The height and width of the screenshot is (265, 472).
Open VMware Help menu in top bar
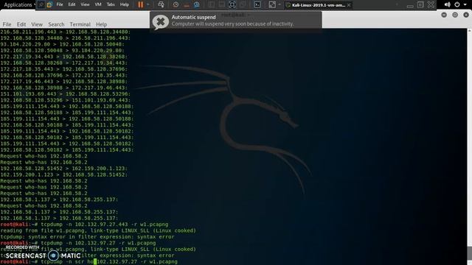click(125, 4)
